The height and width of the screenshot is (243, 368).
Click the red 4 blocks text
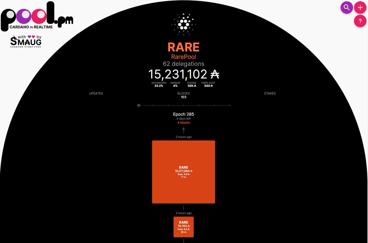tap(183, 123)
